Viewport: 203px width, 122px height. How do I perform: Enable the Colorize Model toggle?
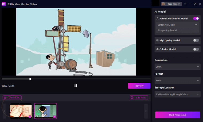196,49
